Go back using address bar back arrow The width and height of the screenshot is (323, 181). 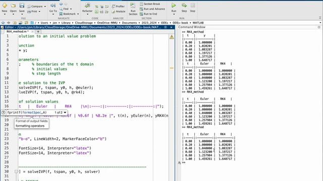[3, 23]
